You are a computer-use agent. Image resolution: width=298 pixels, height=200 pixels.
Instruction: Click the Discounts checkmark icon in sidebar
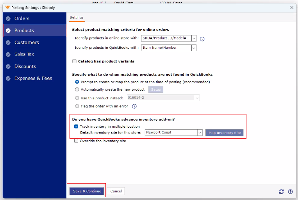pos(8,66)
